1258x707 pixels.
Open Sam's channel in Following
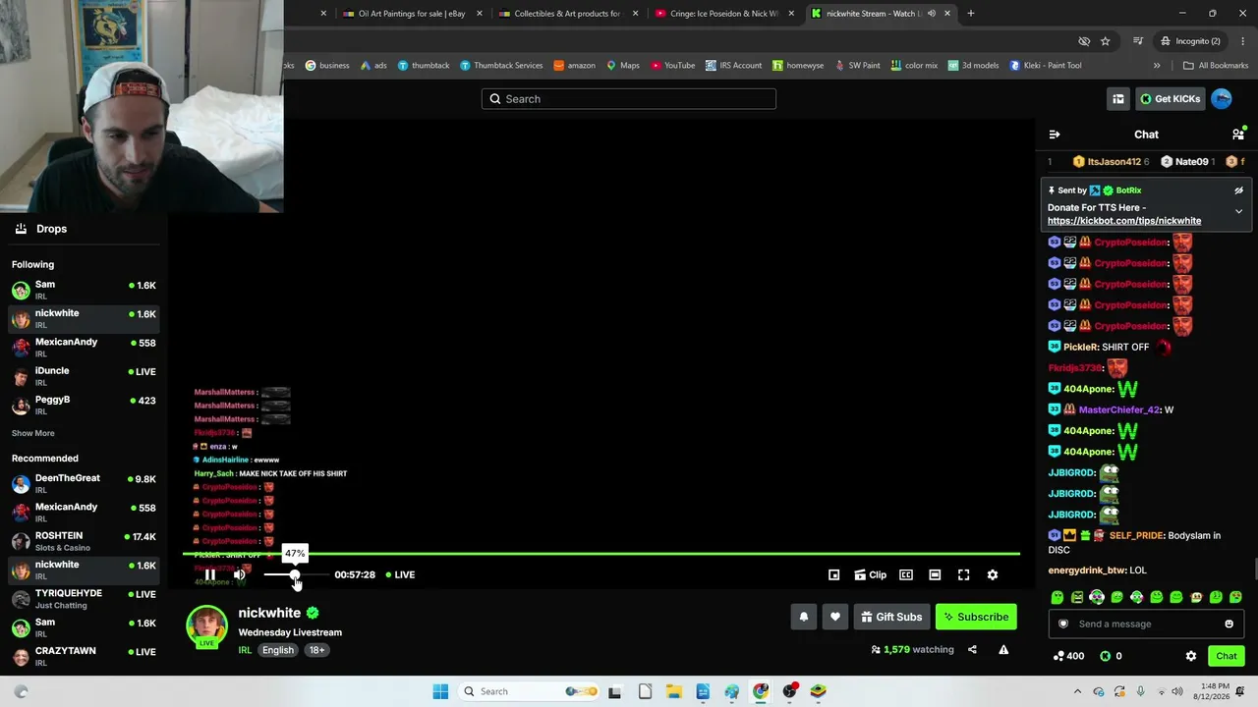point(83,289)
